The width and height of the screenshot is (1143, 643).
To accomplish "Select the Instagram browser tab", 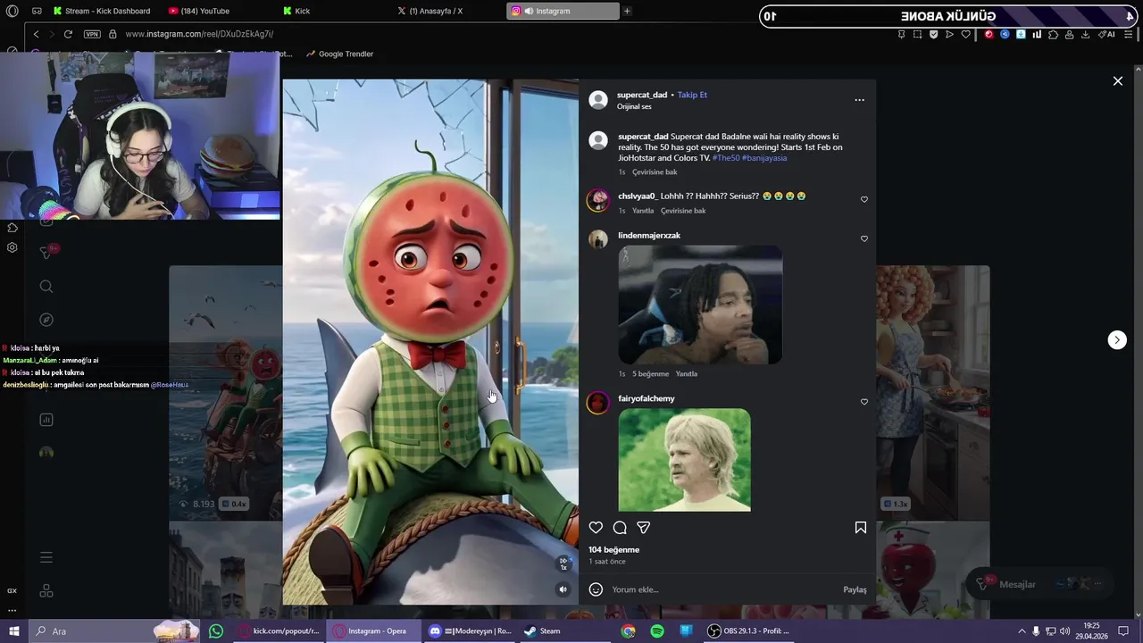I will pos(563,11).
